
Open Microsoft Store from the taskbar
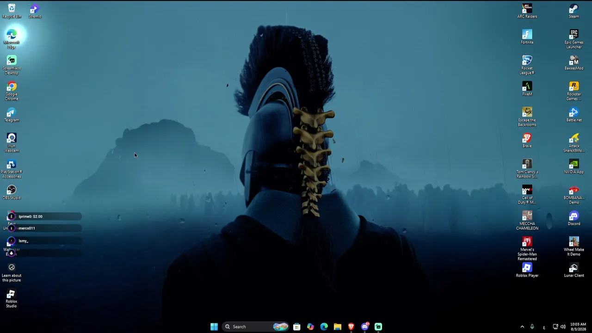(297, 327)
